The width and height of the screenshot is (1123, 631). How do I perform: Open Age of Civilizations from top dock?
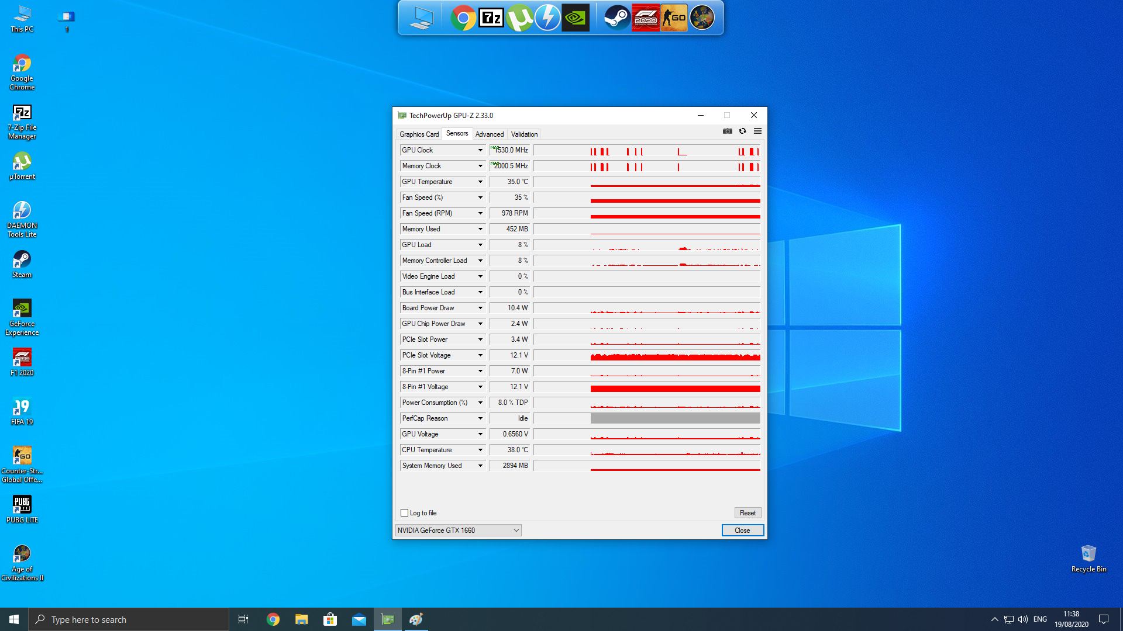point(702,18)
